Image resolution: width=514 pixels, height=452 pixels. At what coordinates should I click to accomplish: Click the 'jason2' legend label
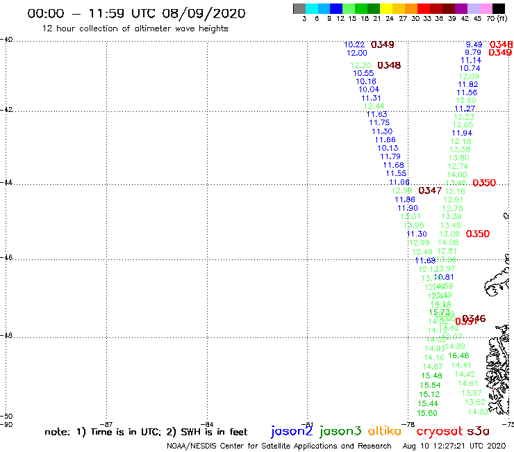point(292,431)
